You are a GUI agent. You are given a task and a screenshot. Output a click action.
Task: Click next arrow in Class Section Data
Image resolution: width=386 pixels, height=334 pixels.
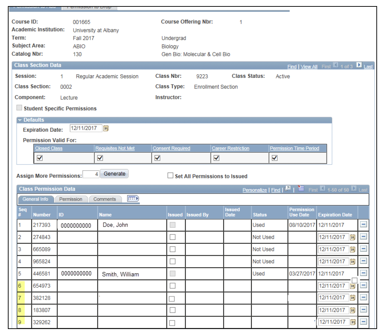tap(359, 66)
